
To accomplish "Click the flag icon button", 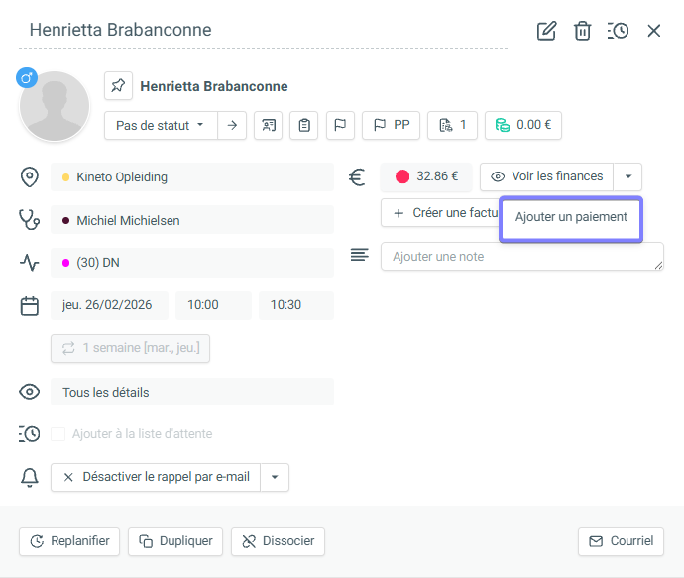I will coord(339,125).
